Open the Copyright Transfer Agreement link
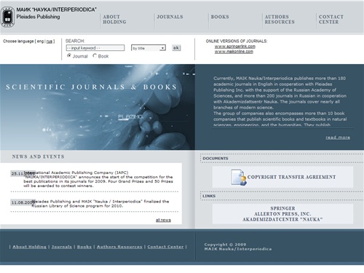Viewport: 364px width, 273px height. click(291, 177)
